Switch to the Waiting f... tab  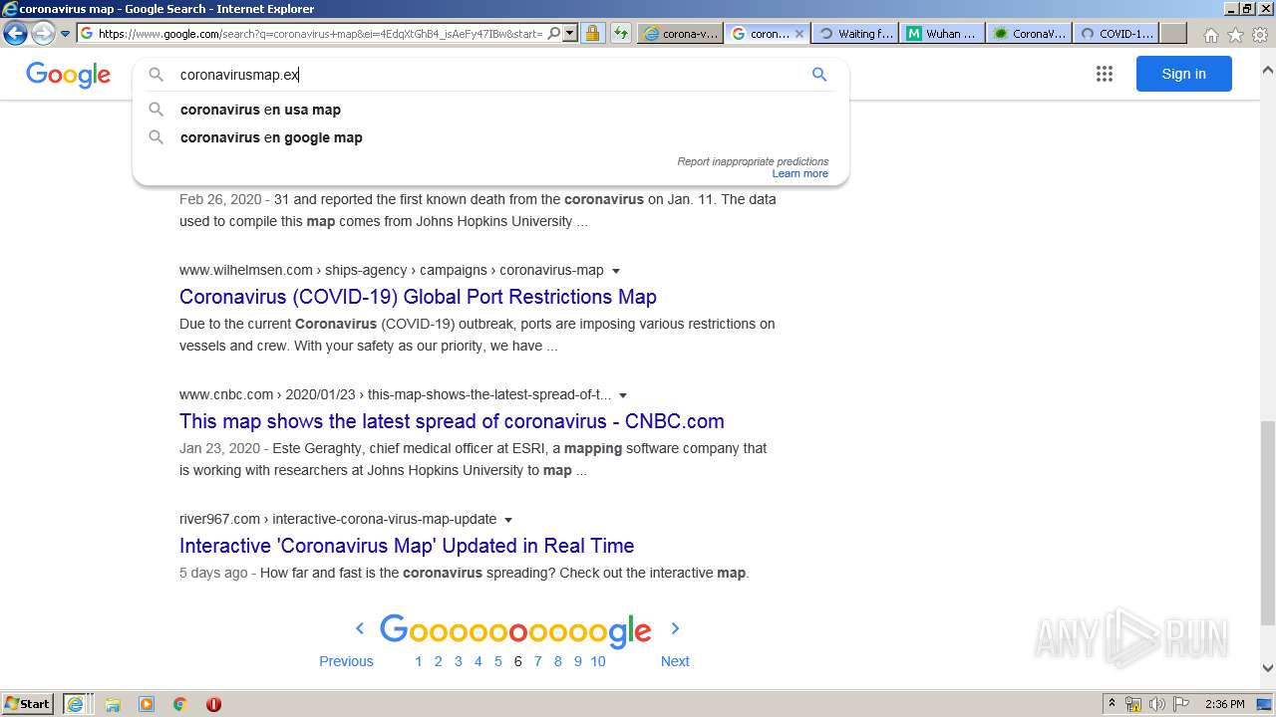tap(854, 33)
